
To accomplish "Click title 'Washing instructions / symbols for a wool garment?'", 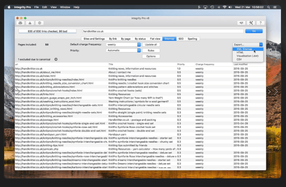I will 138,101.
